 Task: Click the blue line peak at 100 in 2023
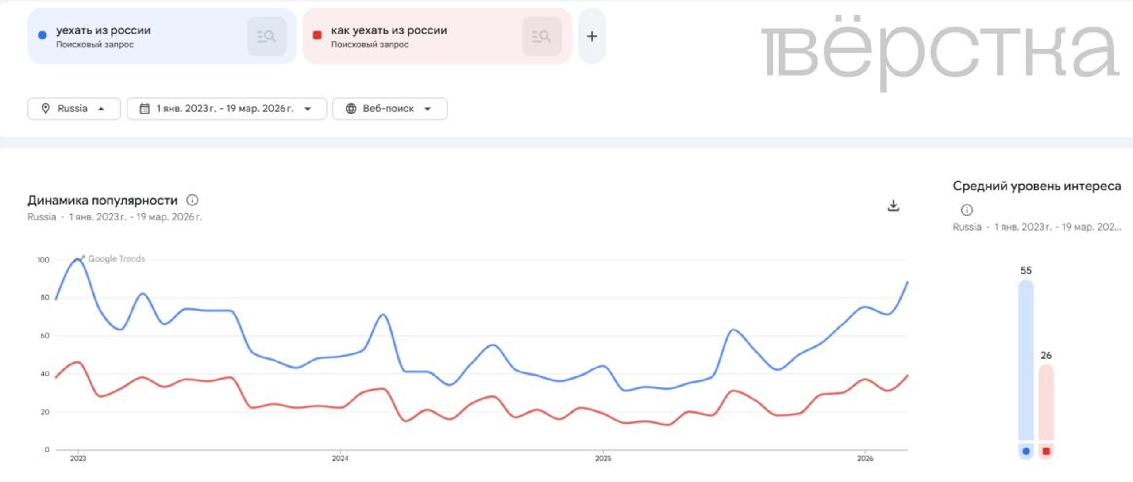coord(78,259)
